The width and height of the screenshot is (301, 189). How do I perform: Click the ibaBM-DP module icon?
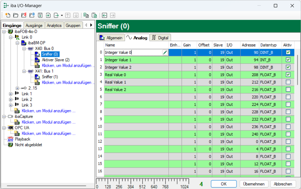click(x=24, y=43)
